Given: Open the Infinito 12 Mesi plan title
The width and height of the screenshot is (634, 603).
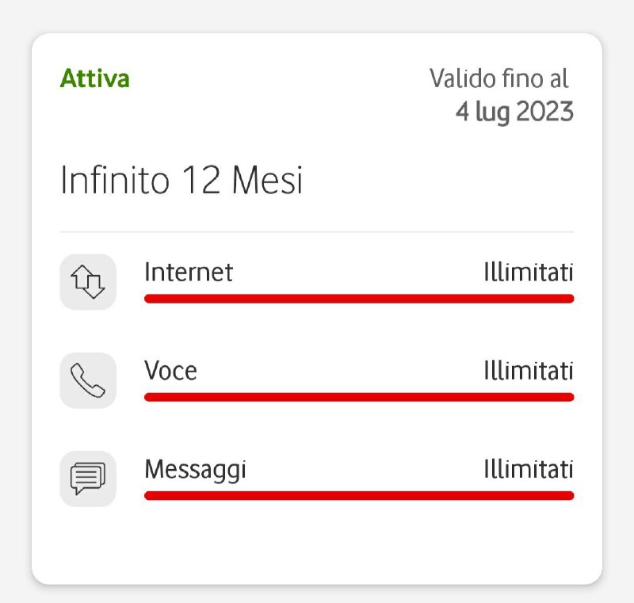Looking at the screenshot, I should click(x=181, y=181).
